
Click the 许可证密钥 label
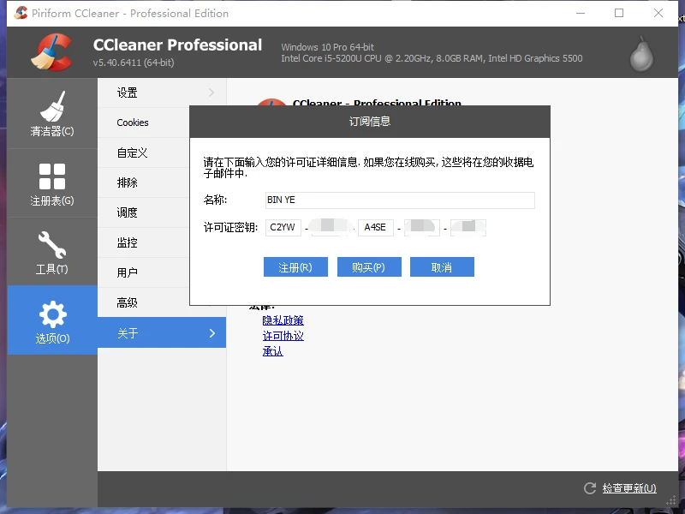tap(230, 228)
